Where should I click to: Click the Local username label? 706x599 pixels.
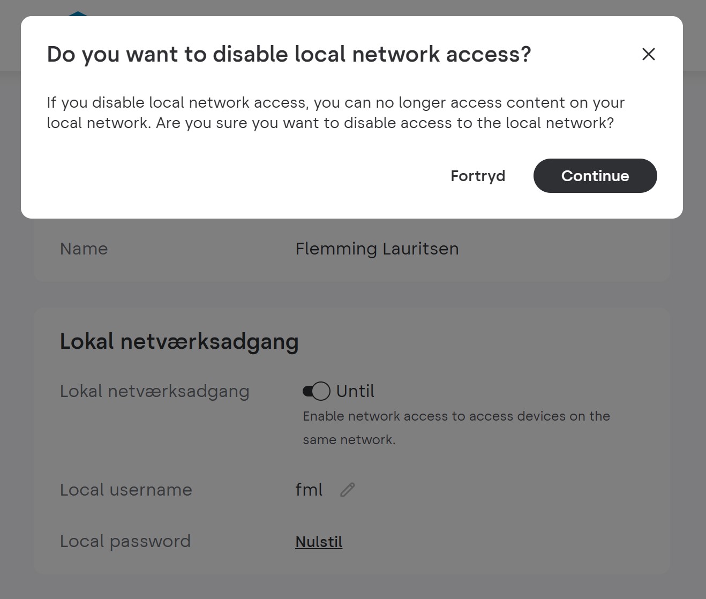126,490
